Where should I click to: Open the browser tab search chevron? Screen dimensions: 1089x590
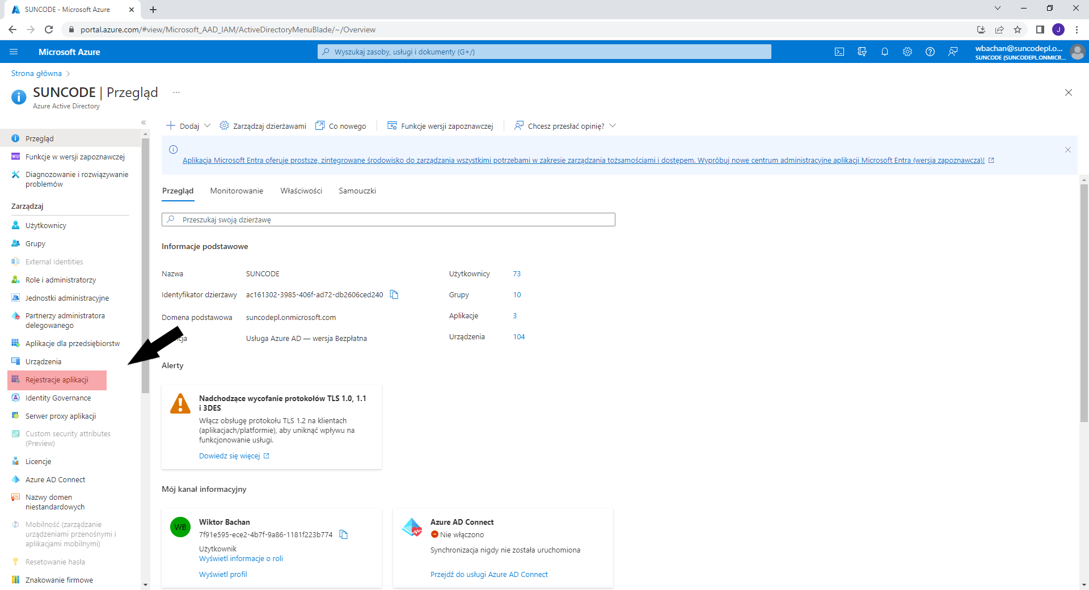(x=998, y=8)
